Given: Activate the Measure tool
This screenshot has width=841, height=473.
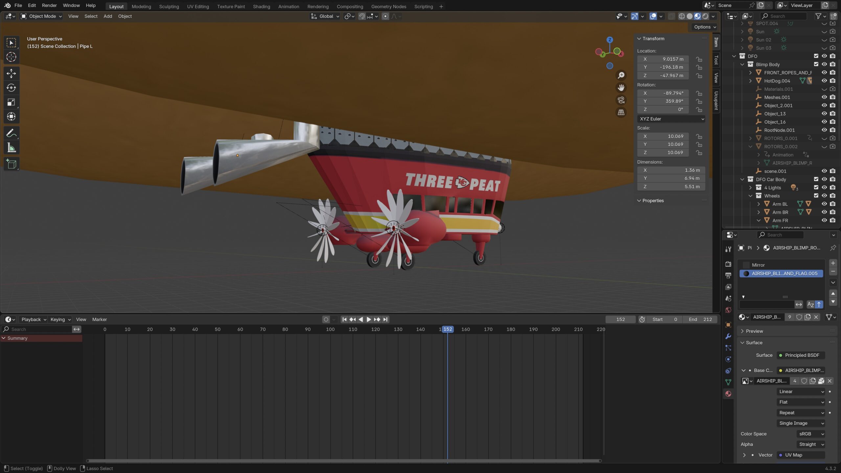Looking at the screenshot, I should point(11,147).
